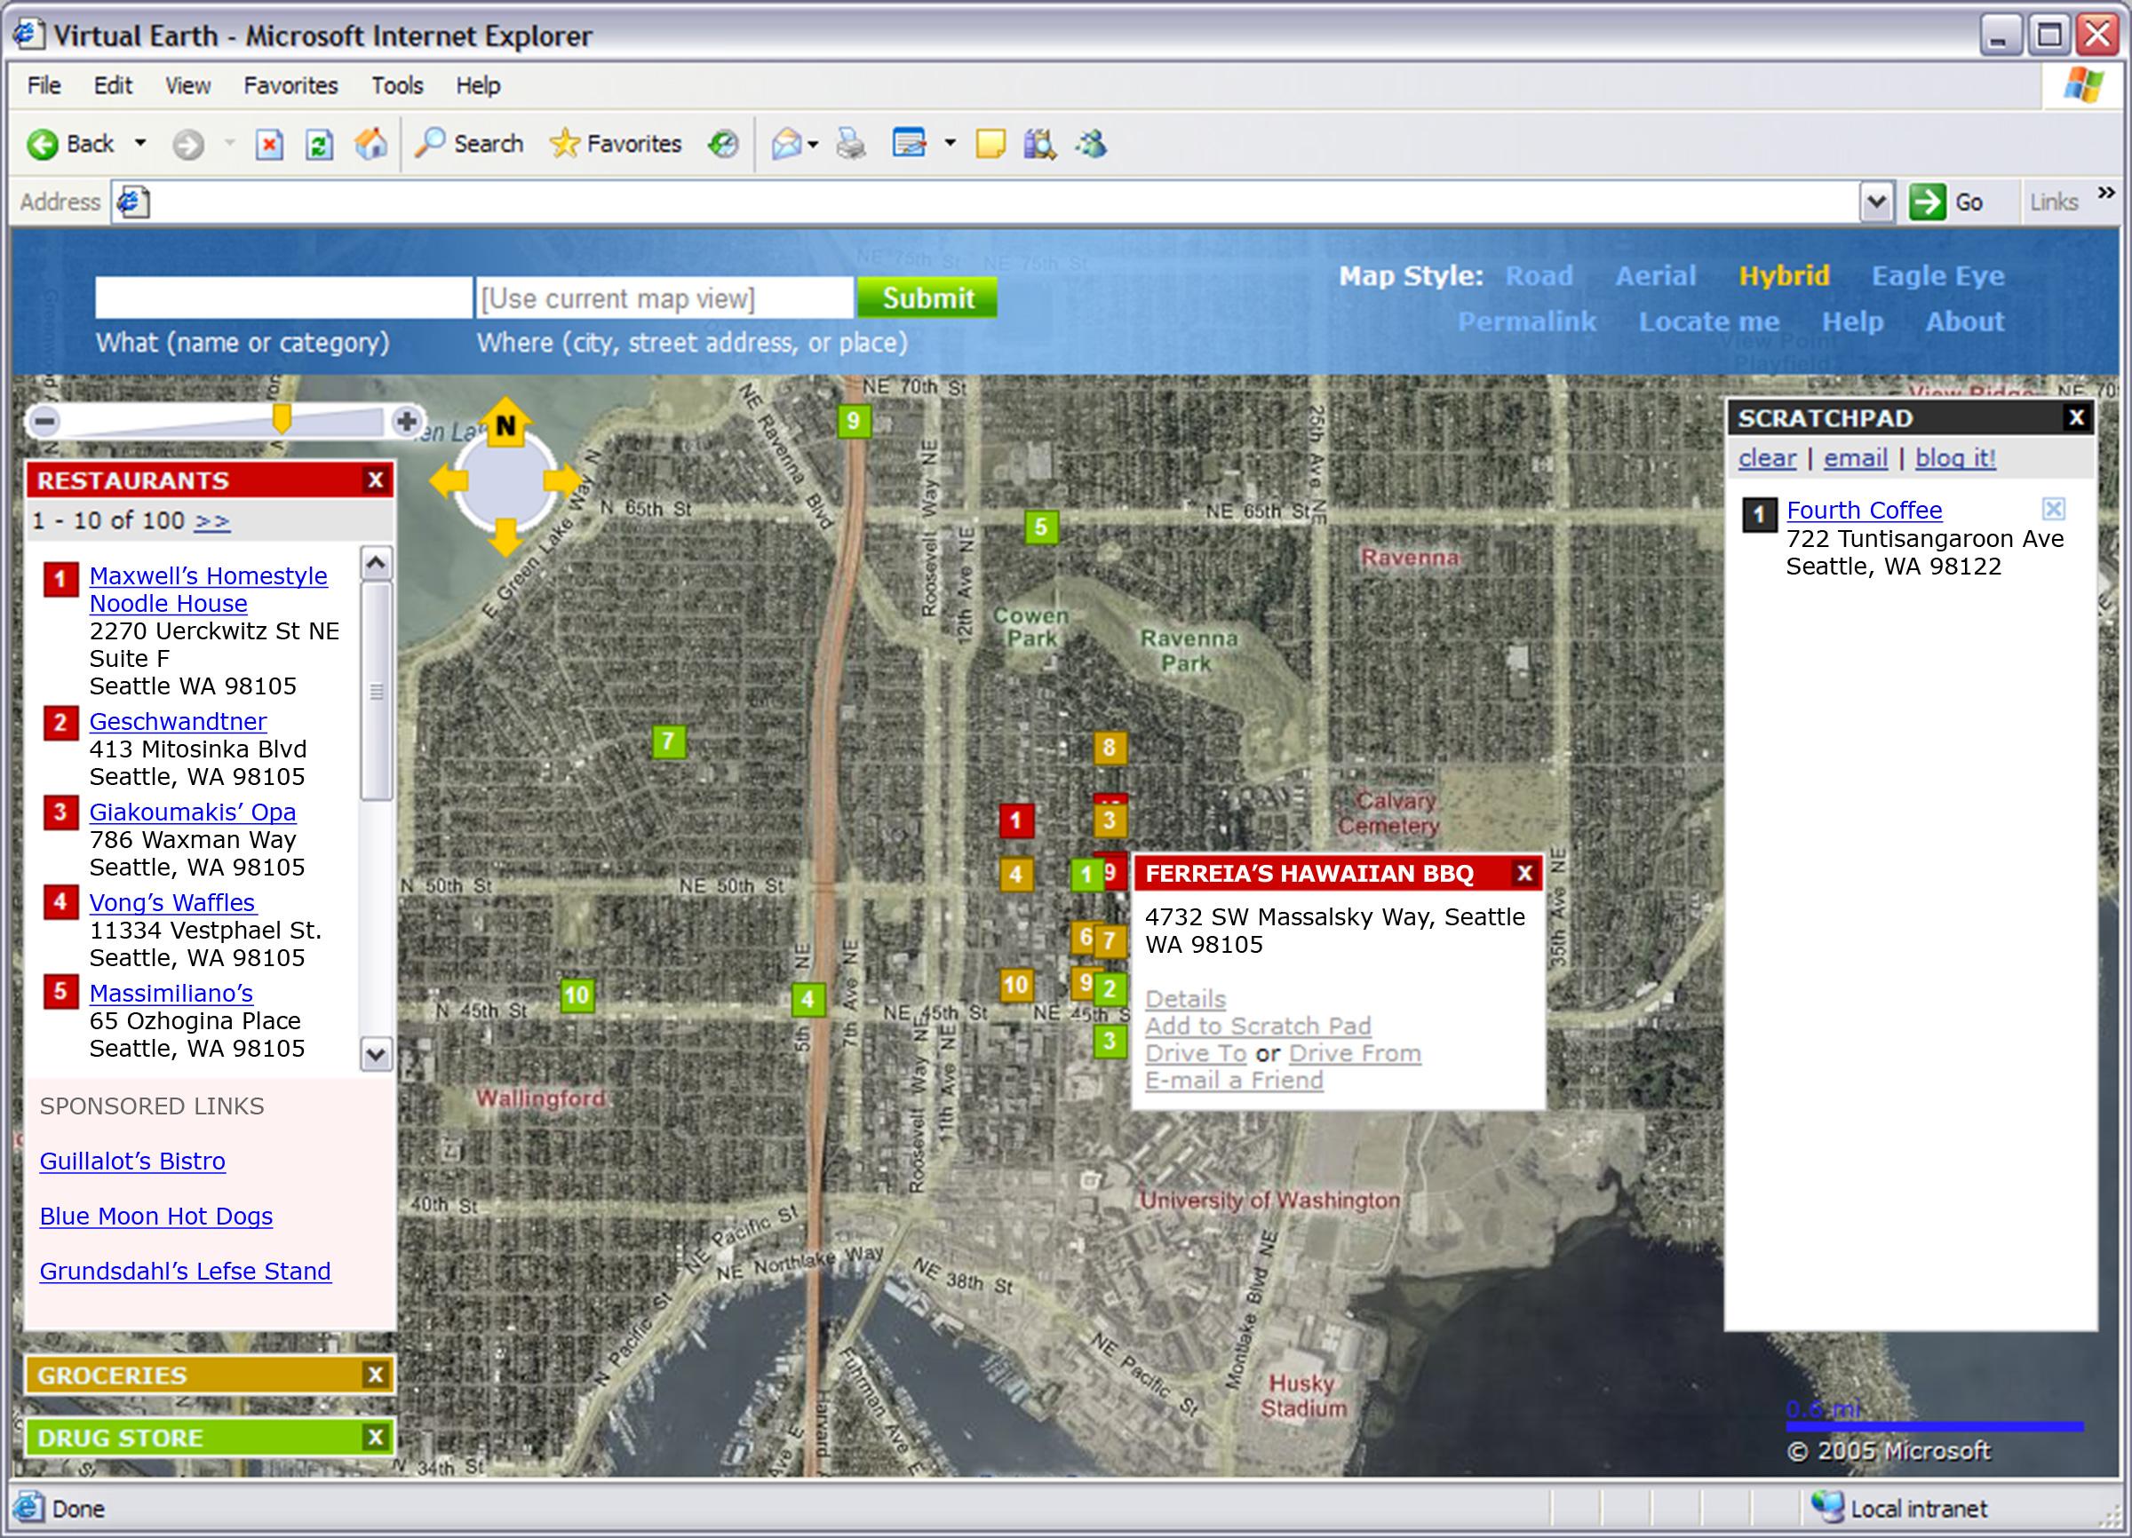The image size is (2132, 1538).
Task: Click the Go button
Action: (1945, 202)
